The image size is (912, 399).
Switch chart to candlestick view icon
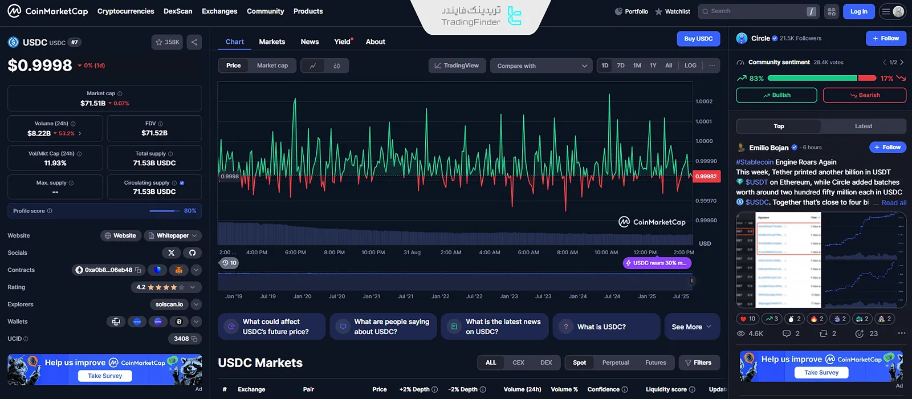click(x=337, y=66)
